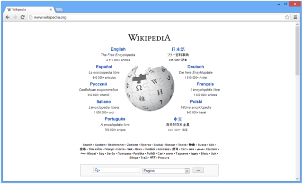Click the browser forward arrow
This screenshot has width=303, height=184.
pos(15,17)
